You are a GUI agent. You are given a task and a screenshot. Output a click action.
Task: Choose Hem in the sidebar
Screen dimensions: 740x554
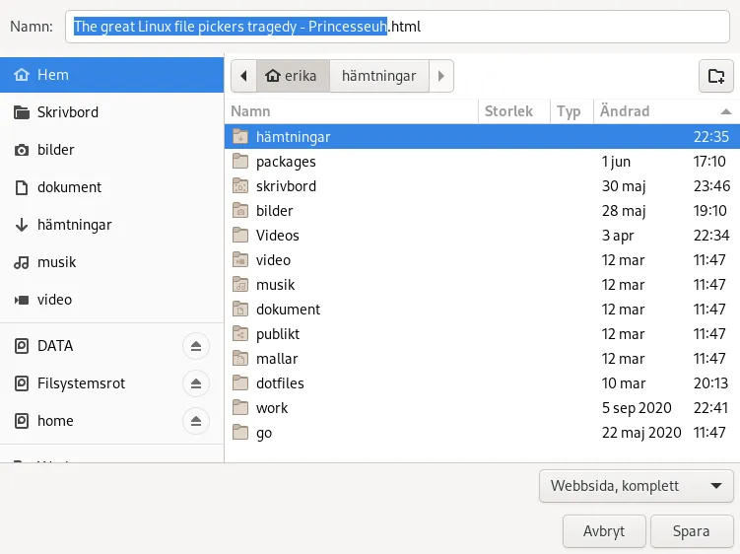[x=54, y=75]
